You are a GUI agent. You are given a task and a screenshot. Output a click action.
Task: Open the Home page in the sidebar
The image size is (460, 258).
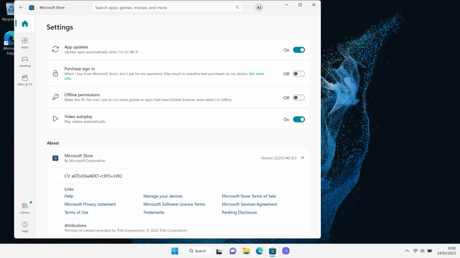click(25, 24)
